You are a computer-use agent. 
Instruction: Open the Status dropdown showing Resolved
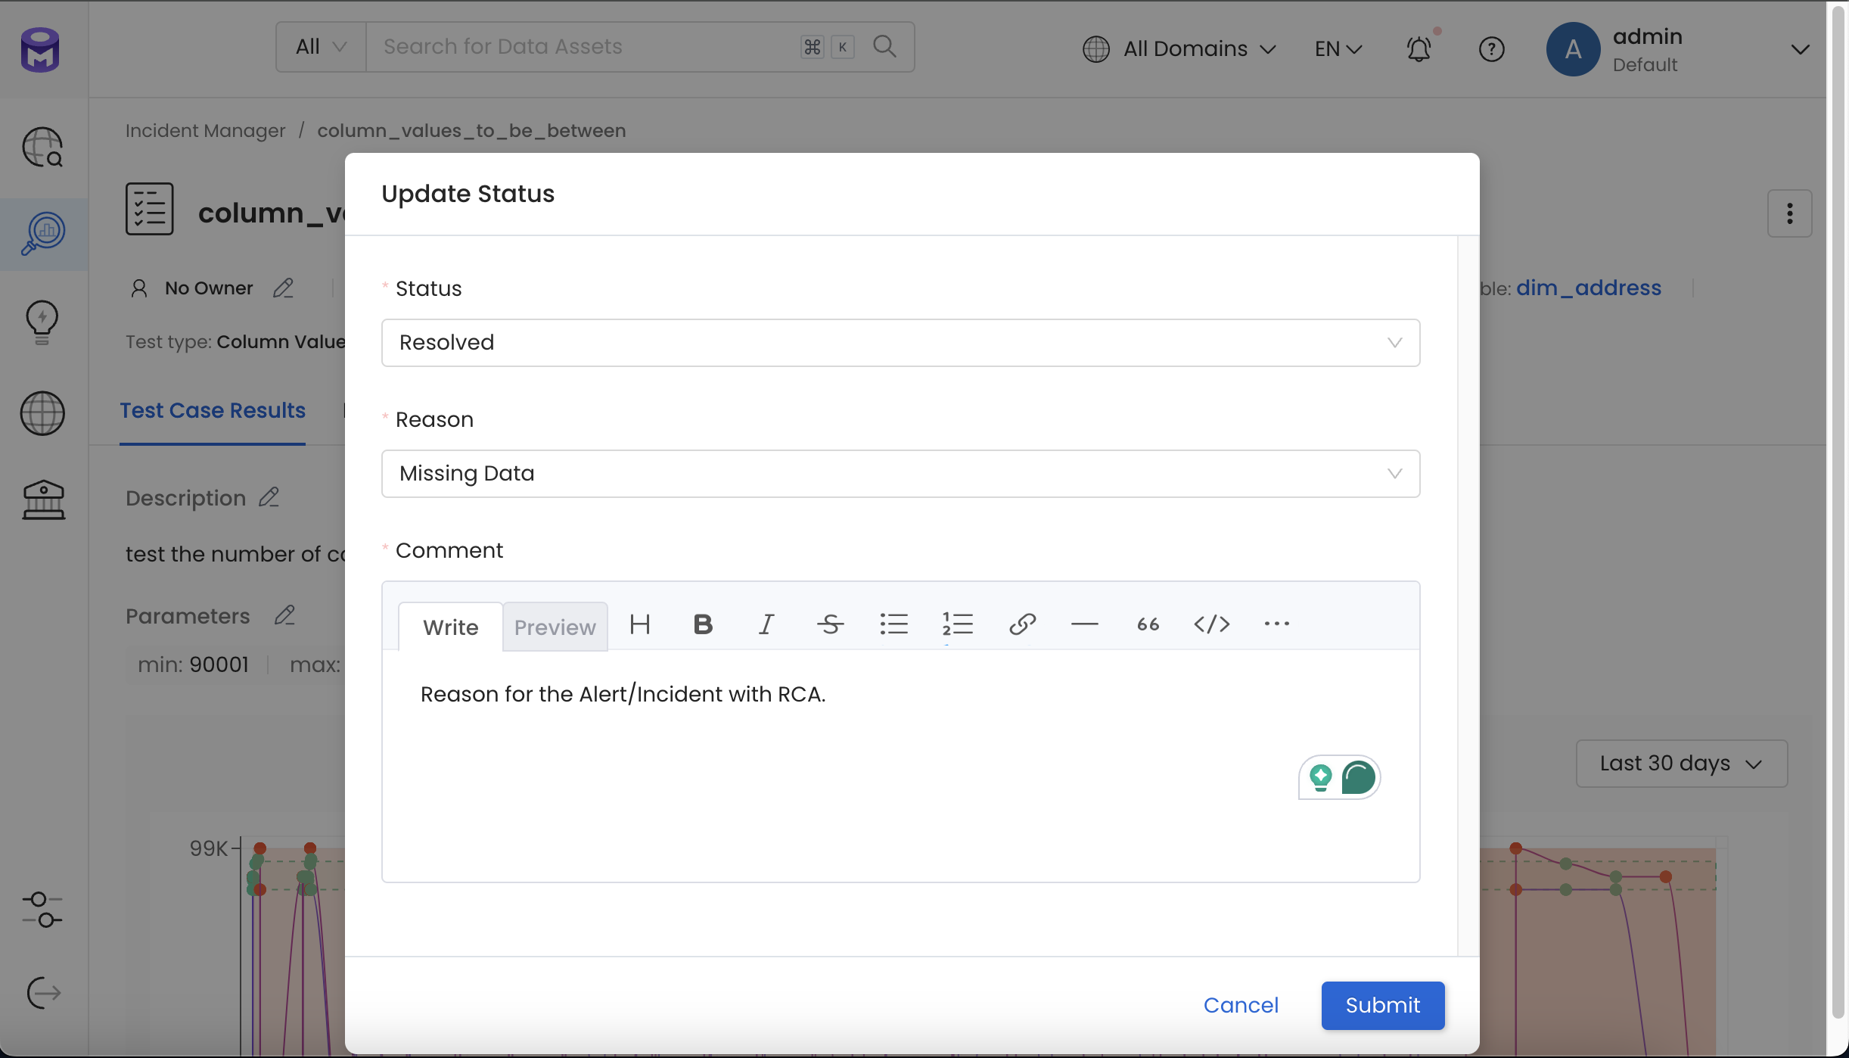(900, 343)
